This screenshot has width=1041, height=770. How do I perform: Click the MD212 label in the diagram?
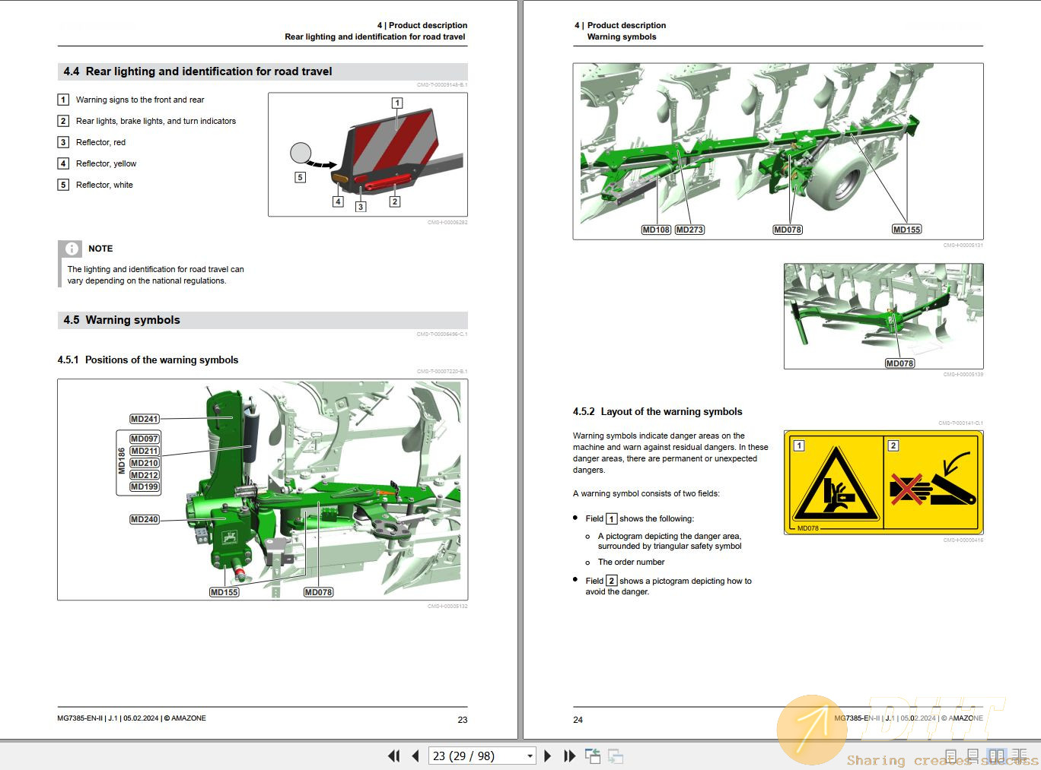click(145, 475)
